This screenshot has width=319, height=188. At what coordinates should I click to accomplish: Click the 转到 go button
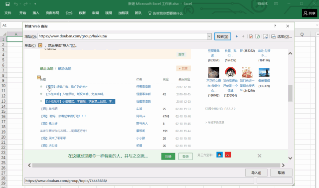(223, 36)
